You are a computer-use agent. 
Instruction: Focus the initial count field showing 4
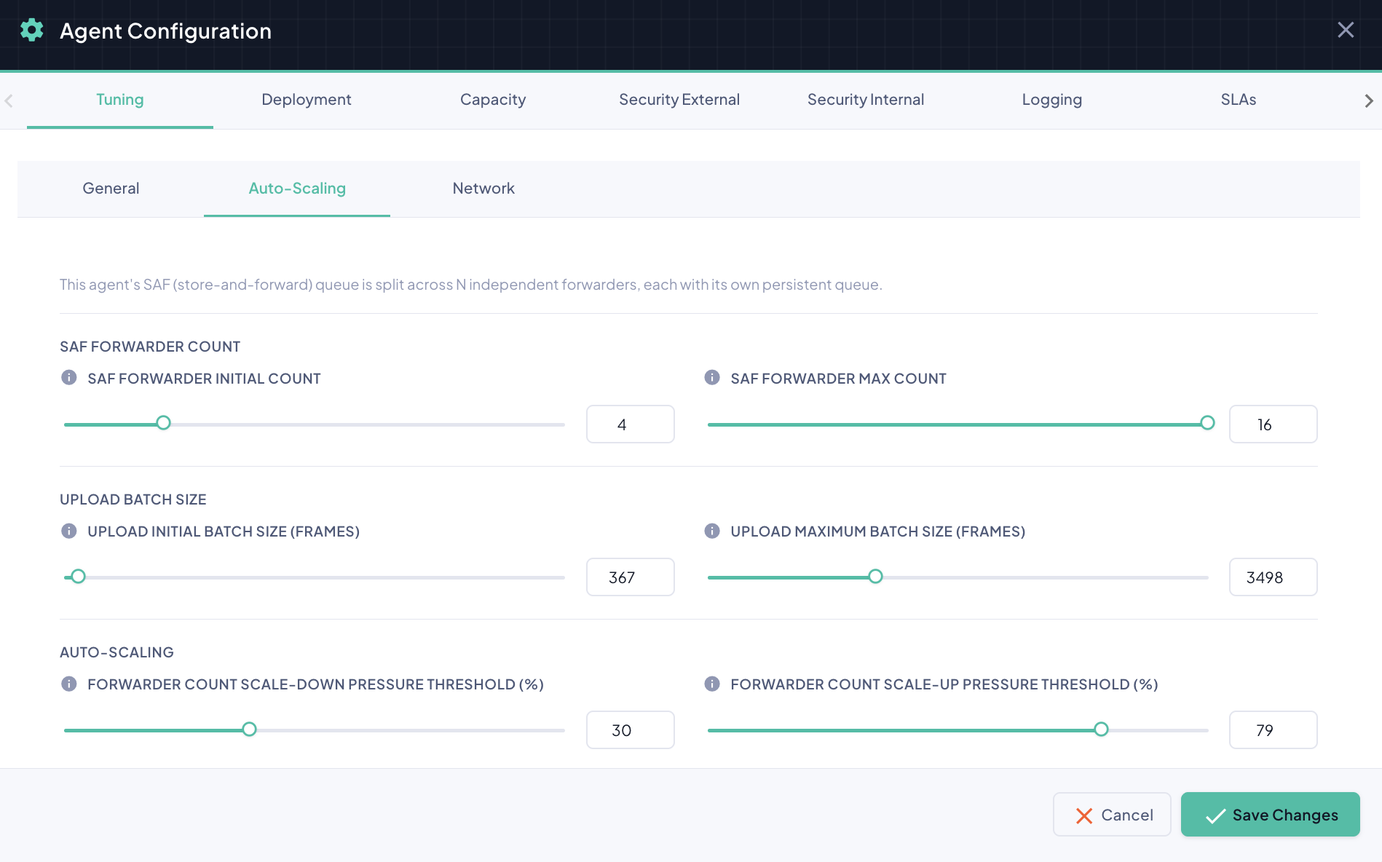(631, 424)
